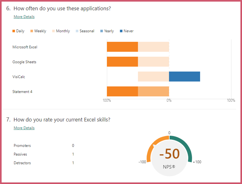Select the VisiCalc Never bar segment
This screenshot has width=242, height=184.
coord(184,77)
